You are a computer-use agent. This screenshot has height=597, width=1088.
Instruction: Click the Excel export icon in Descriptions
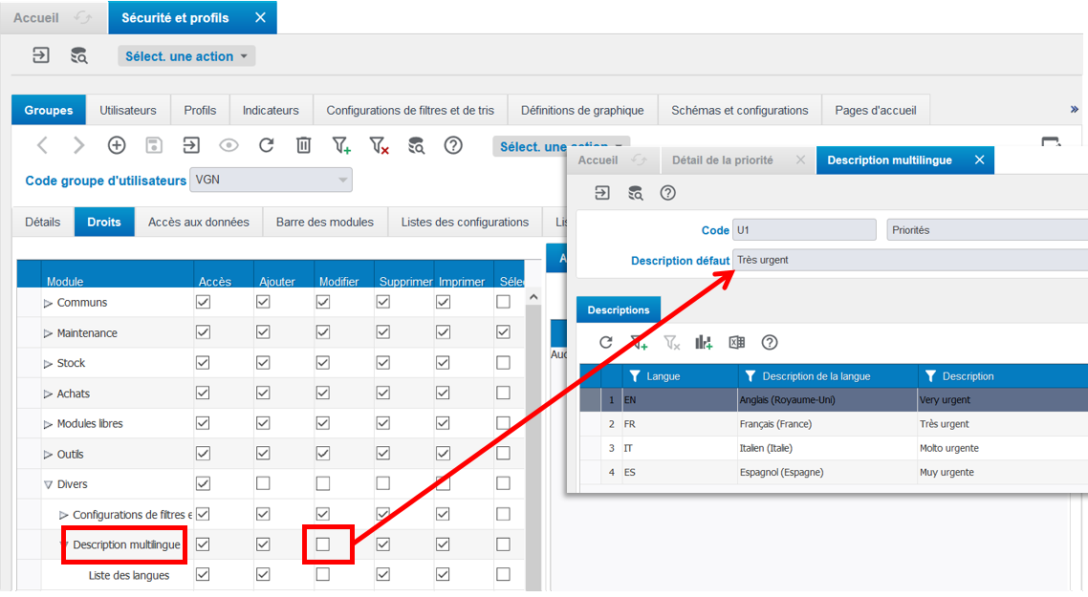point(737,342)
